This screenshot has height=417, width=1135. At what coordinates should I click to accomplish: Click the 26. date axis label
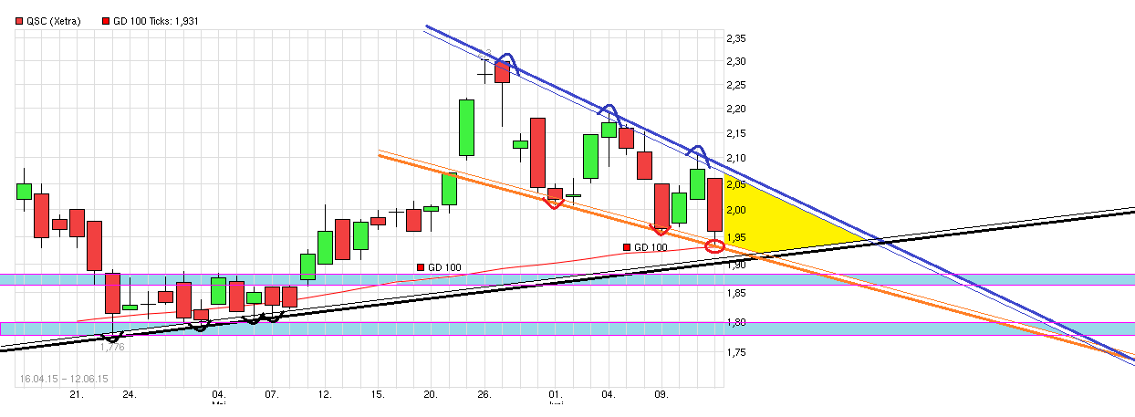(x=484, y=395)
